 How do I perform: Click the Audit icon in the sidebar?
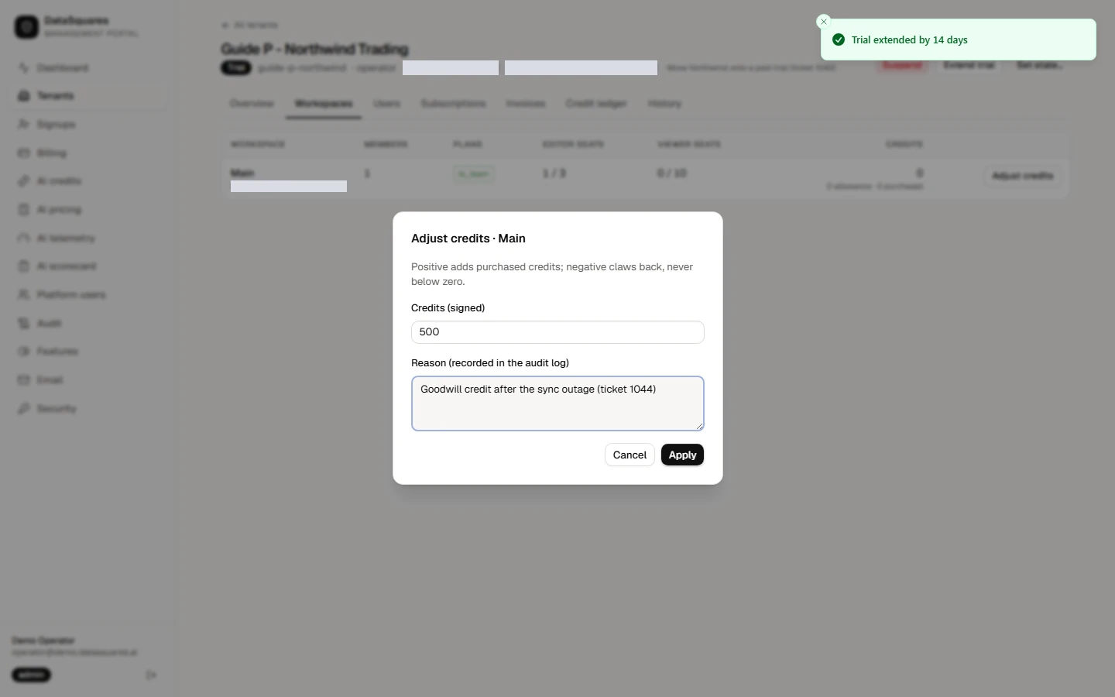click(24, 324)
